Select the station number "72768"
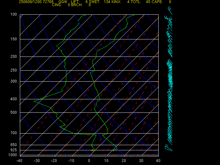 point(48,2)
